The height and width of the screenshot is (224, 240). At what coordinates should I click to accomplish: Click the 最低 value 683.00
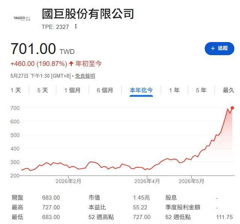51,217
